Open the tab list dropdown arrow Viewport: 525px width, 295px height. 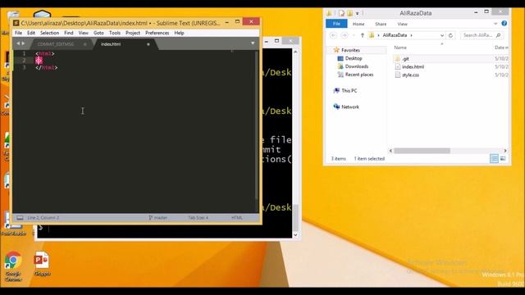tap(253, 43)
